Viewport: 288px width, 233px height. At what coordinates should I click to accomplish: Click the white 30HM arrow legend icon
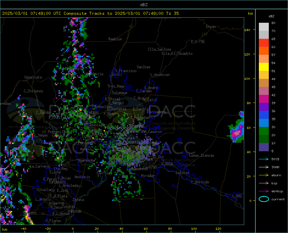pyautogui.click(x=264, y=167)
